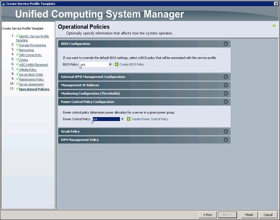Expand the KVM Management Policy section

pos(226,140)
